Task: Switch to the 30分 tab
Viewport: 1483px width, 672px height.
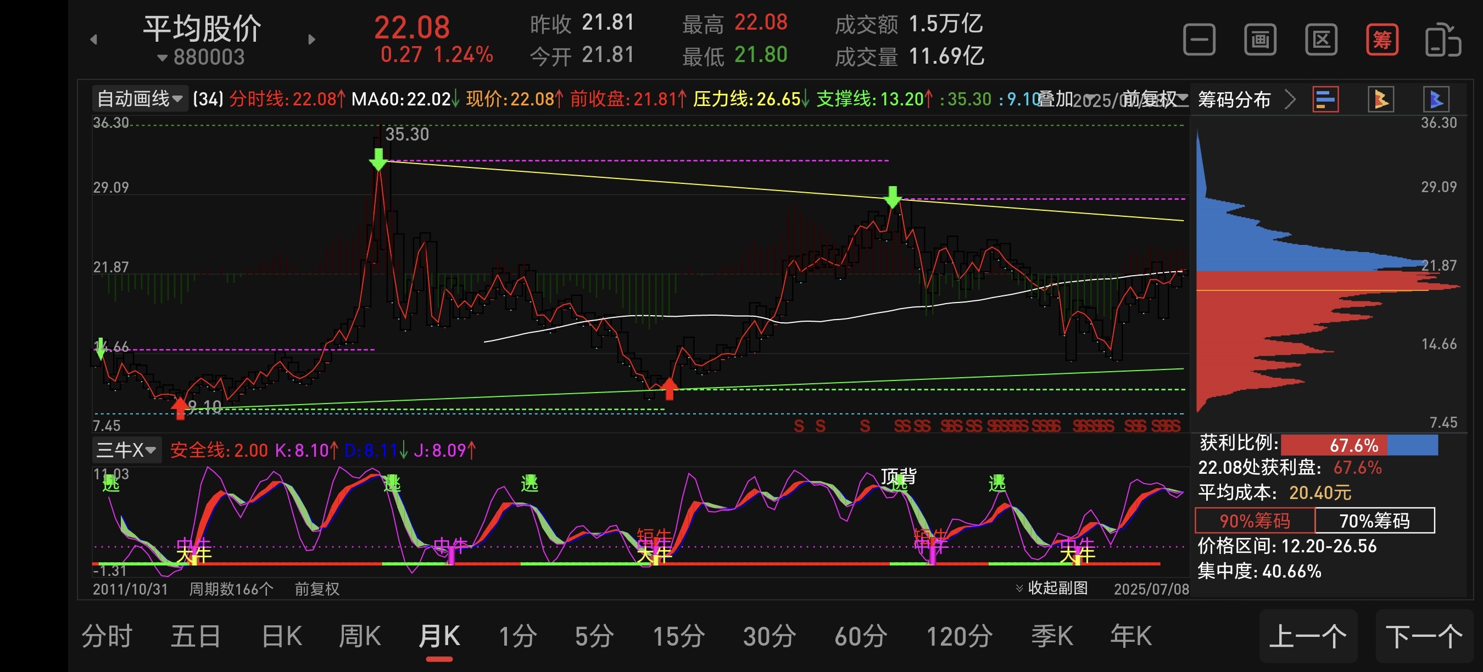Action: 770,636
